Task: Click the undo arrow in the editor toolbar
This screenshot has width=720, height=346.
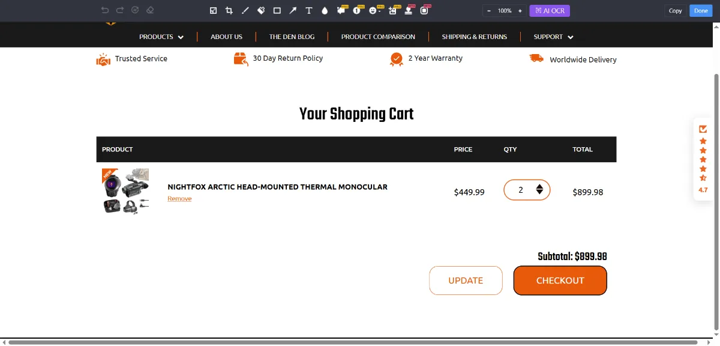Action: 105,10
